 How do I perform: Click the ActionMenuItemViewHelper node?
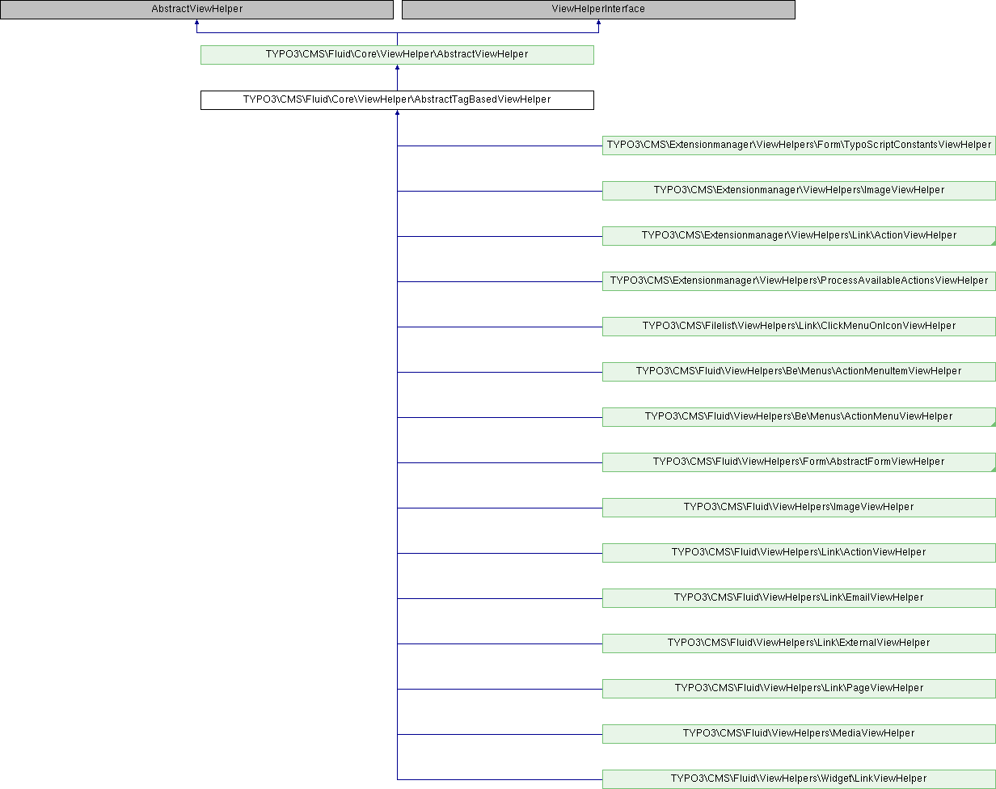pos(799,372)
